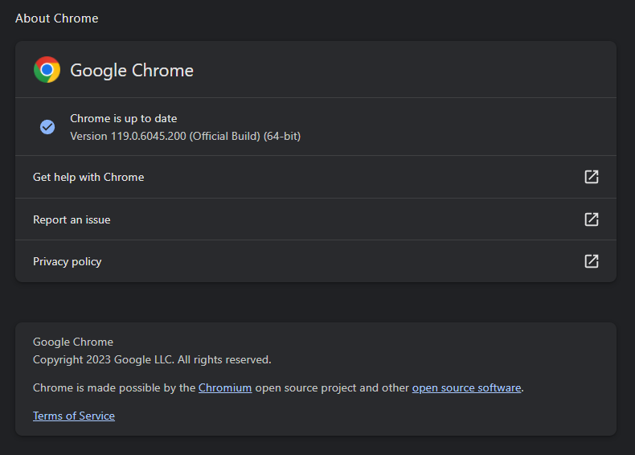Click the Google Chrome logo icon
Image resolution: width=635 pixels, height=455 pixels.
coord(47,70)
